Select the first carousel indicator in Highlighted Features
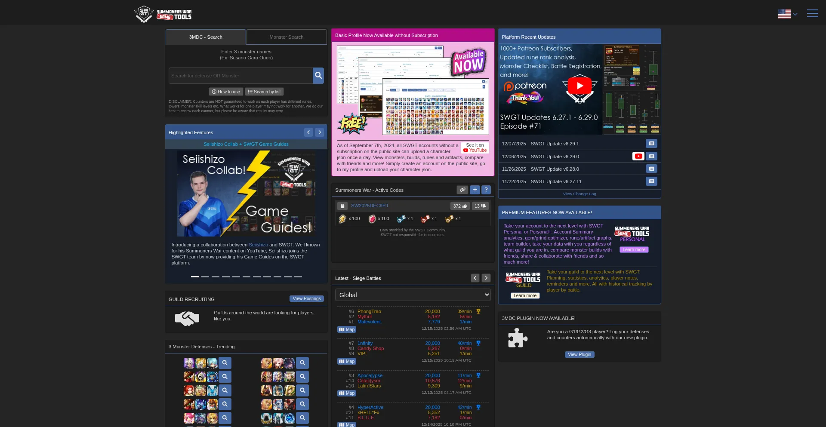This screenshot has width=826, height=427. point(194,276)
